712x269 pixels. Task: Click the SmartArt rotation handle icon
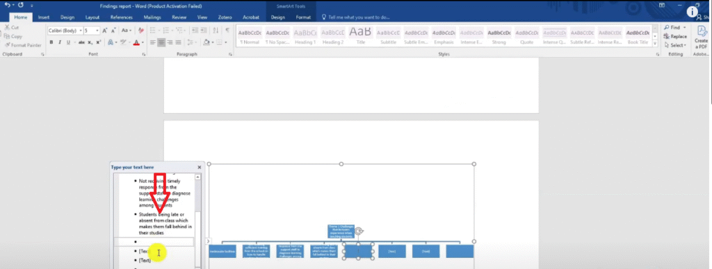(359, 231)
